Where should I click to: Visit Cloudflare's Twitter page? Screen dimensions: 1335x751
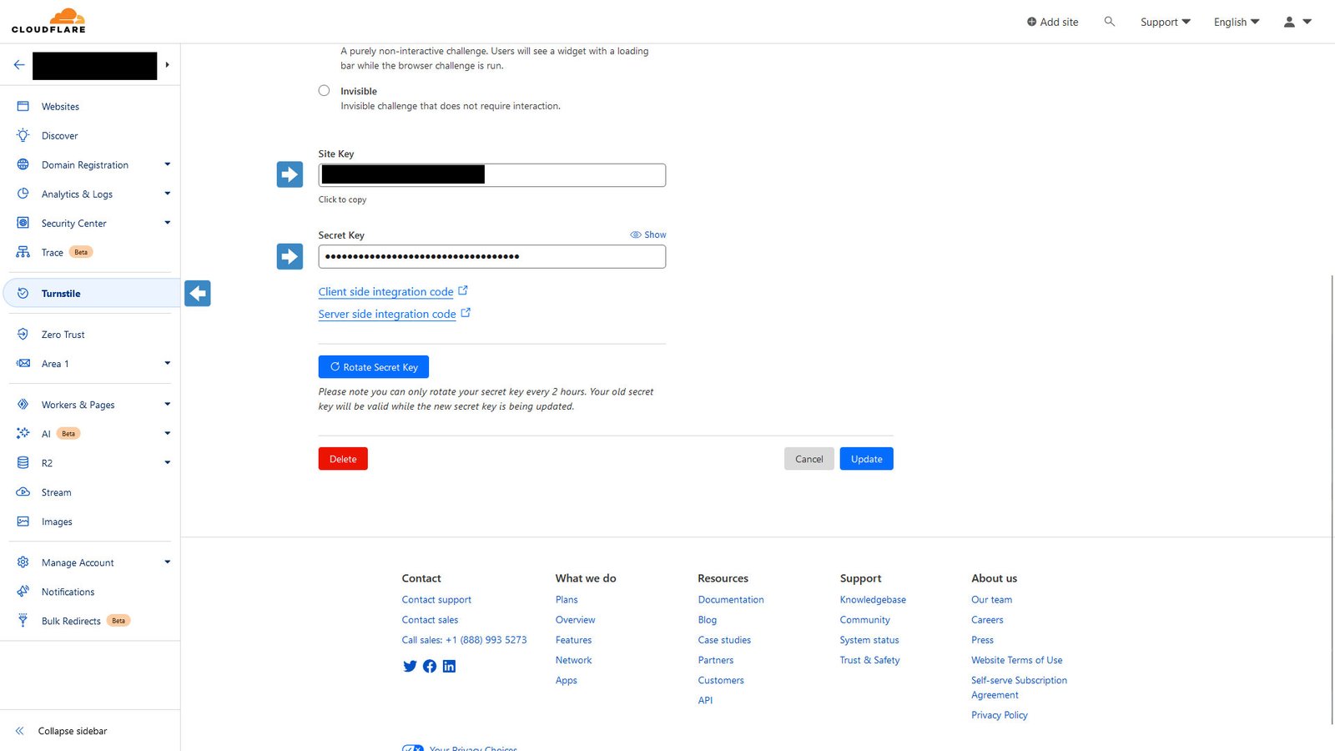[410, 666]
